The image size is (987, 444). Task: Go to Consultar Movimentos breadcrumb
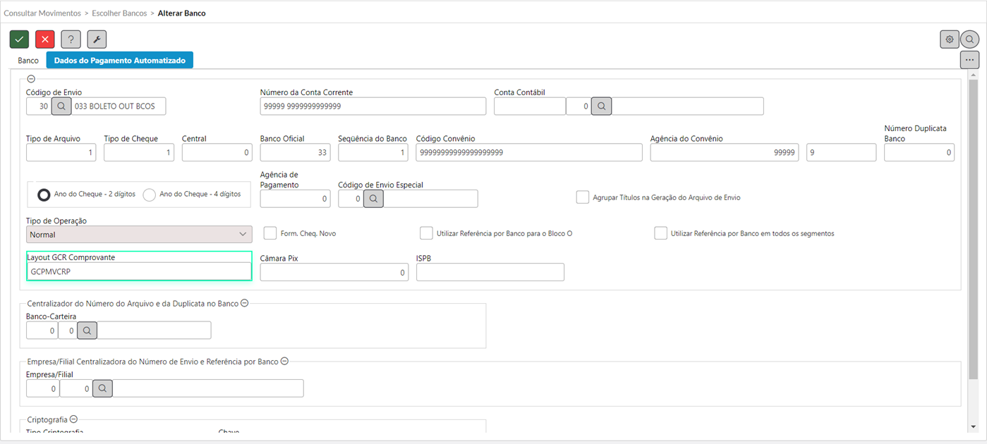[41, 13]
